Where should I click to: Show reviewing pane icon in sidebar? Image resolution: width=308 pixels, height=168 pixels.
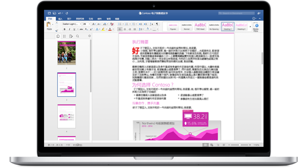(x=71, y=36)
